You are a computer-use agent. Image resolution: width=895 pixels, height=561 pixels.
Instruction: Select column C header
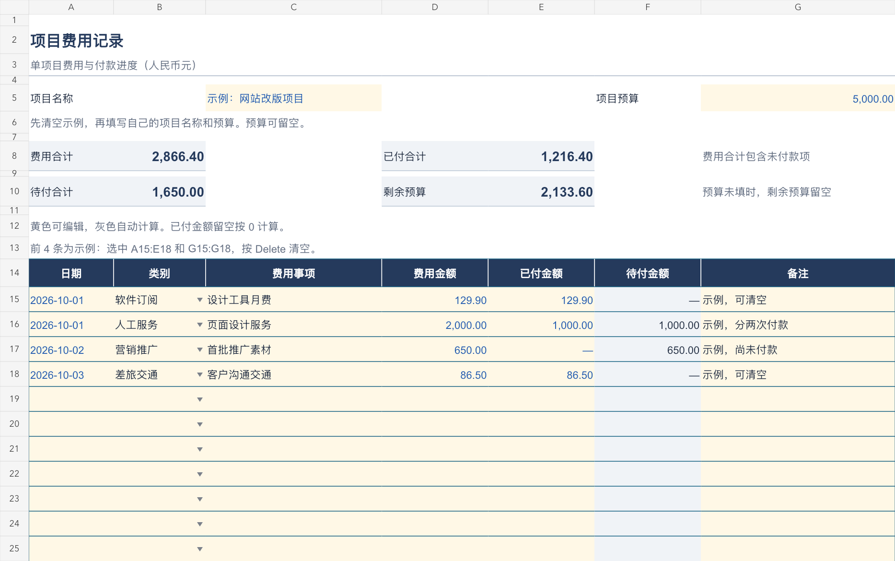293,7
